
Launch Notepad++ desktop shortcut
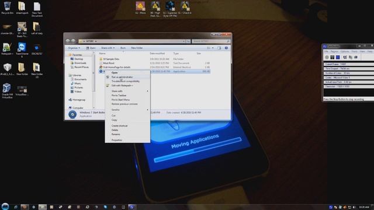7,48
